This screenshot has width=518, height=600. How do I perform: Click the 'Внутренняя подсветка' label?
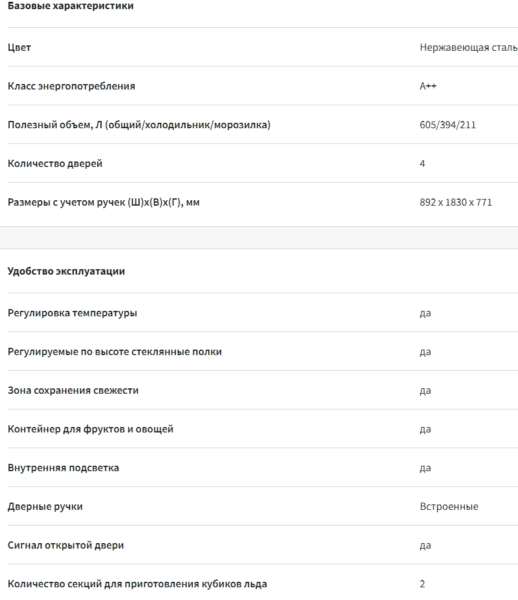click(63, 468)
